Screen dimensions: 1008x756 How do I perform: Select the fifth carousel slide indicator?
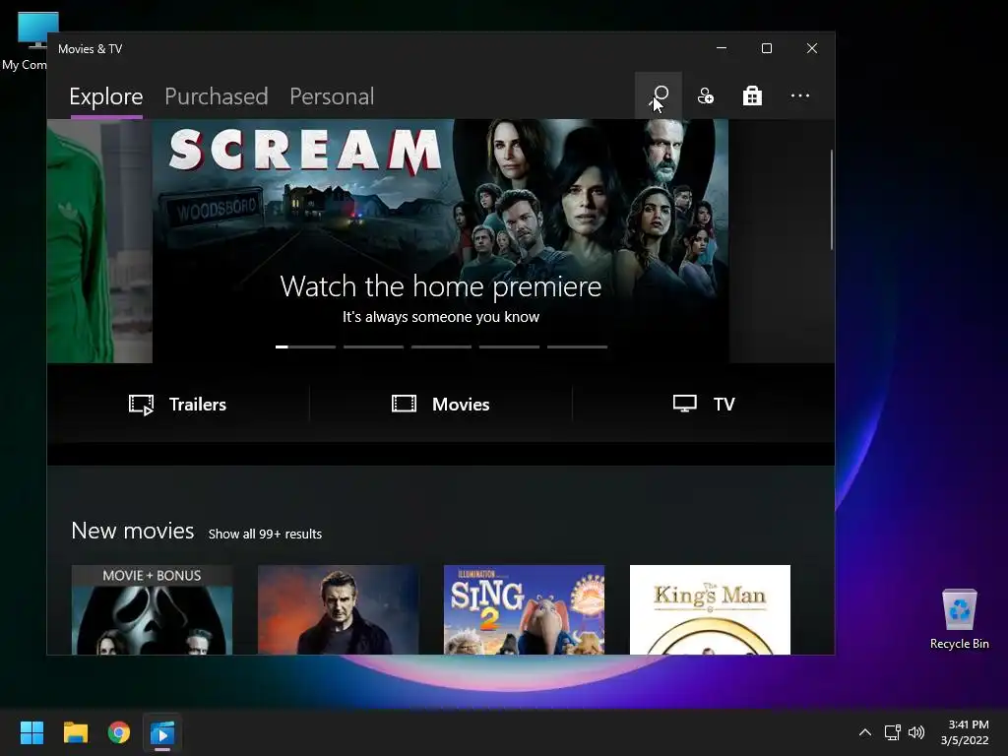[x=577, y=347]
